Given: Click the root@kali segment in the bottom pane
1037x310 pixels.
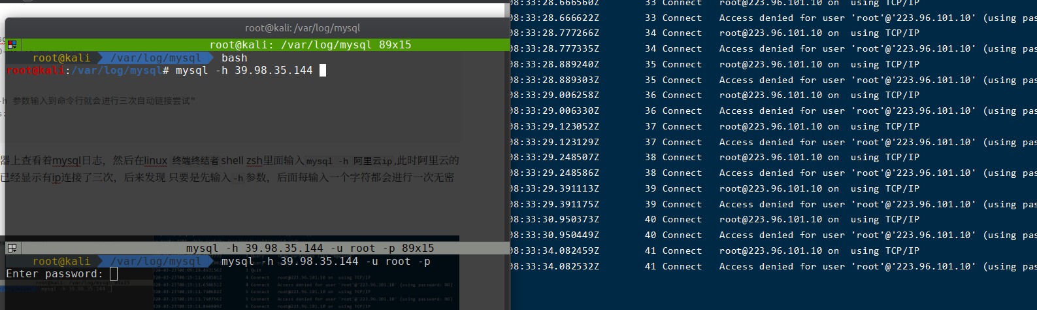Looking at the screenshot, I should pyautogui.click(x=61, y=262).
